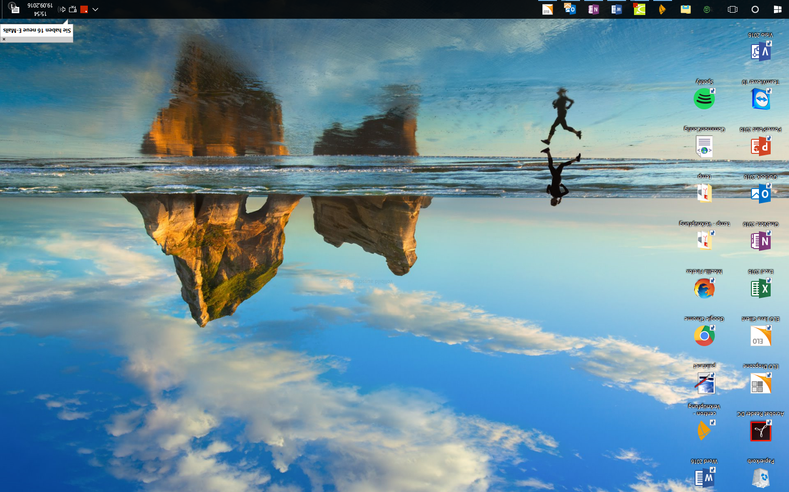Click the Papierkorb recycle bin icon

tap(760, 478)
